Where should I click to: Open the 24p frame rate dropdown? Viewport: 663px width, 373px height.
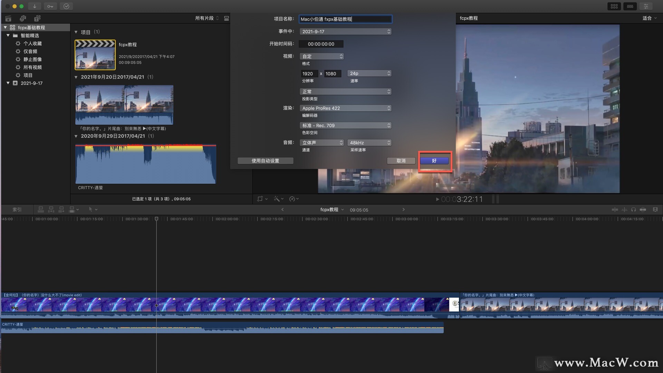[x=369, y=74]
